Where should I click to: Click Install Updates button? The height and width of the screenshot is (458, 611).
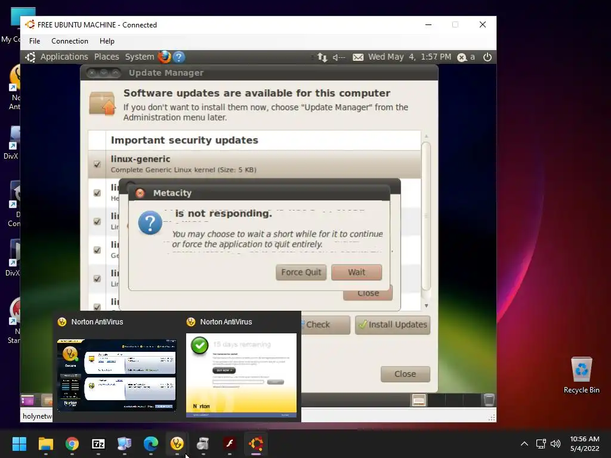pos(393,324)
